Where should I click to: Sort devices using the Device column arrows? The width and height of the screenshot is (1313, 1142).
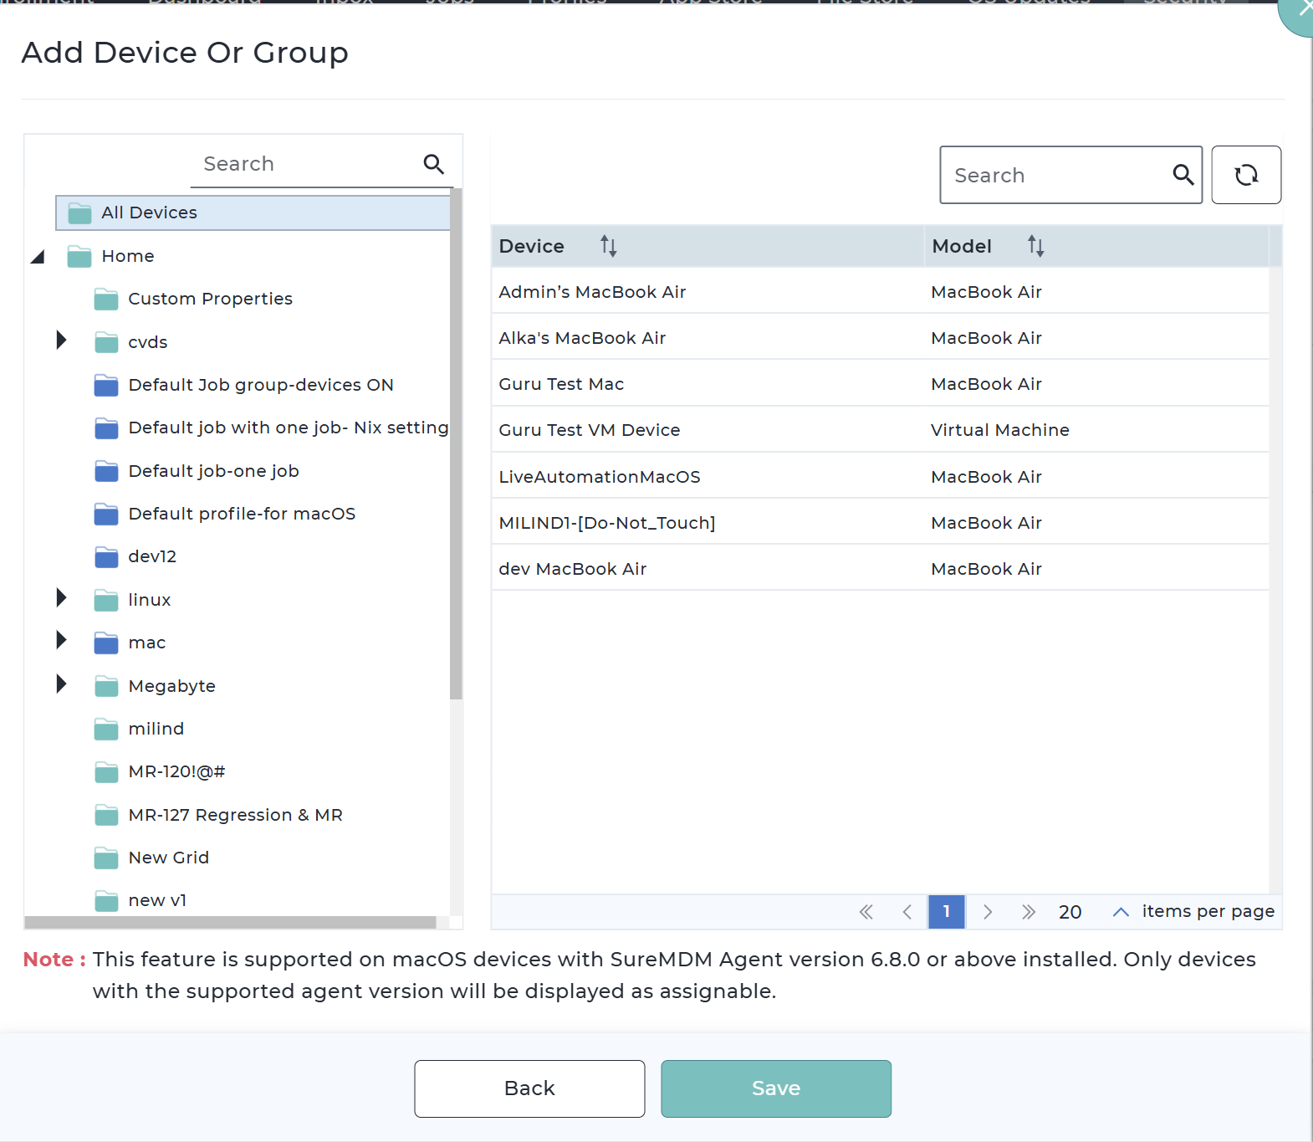pyautogui.click(x=608, y=246)
